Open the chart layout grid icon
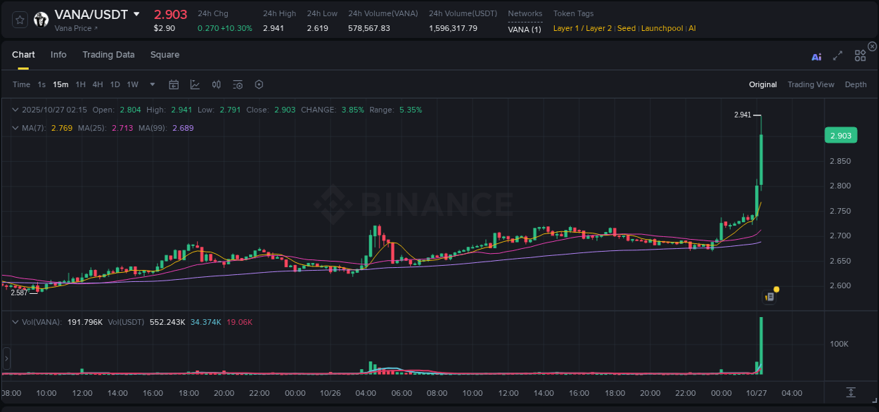Image resolution: width=879 pixels, height=412 pixels. [860, 56]
